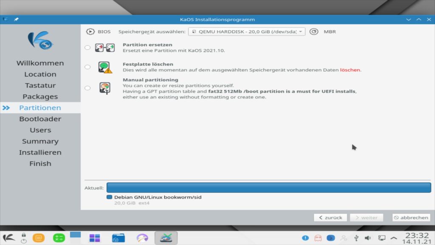The height and width of the screenshot is (245, 435).
Task: Click the 20,0 GiB ext4 size text
Action: (132, 203)
